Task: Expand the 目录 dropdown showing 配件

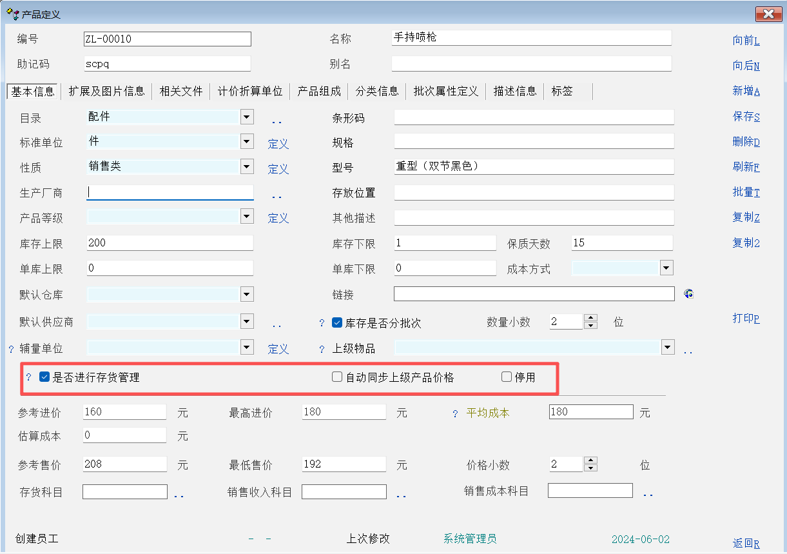Action: (x=246, y=117)
